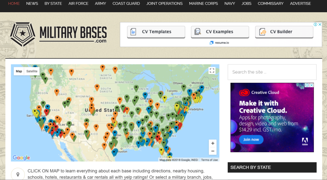Select NAVY in navigation bar
Image resolution: width=327 pixels, height=180 pixels.
pyautogui.click(x=230, y=4)
